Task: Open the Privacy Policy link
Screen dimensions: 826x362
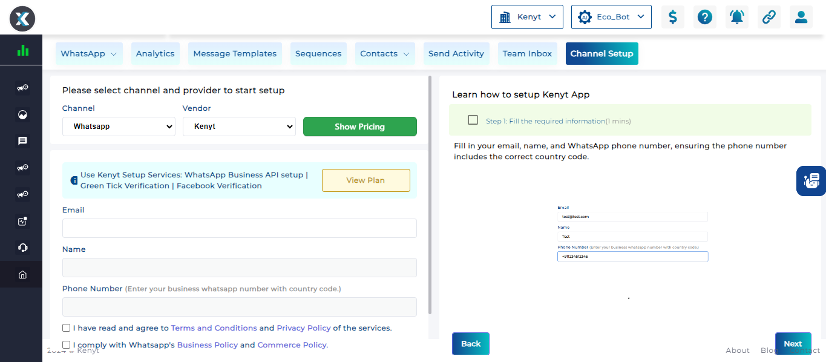Action: 304,328
